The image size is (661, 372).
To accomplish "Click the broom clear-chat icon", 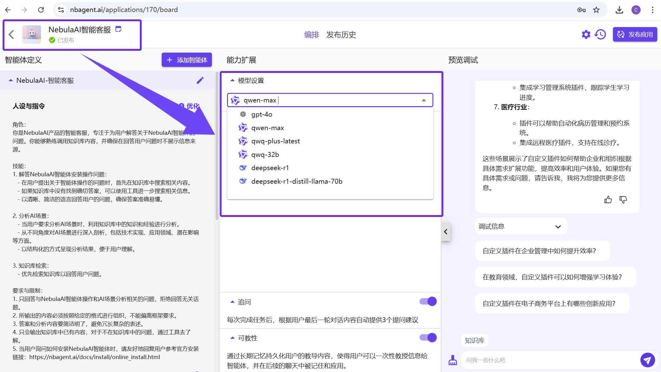I will click(x=452, y=360).
